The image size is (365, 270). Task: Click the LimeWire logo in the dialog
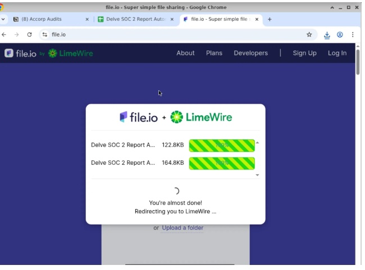click(201, 117)
